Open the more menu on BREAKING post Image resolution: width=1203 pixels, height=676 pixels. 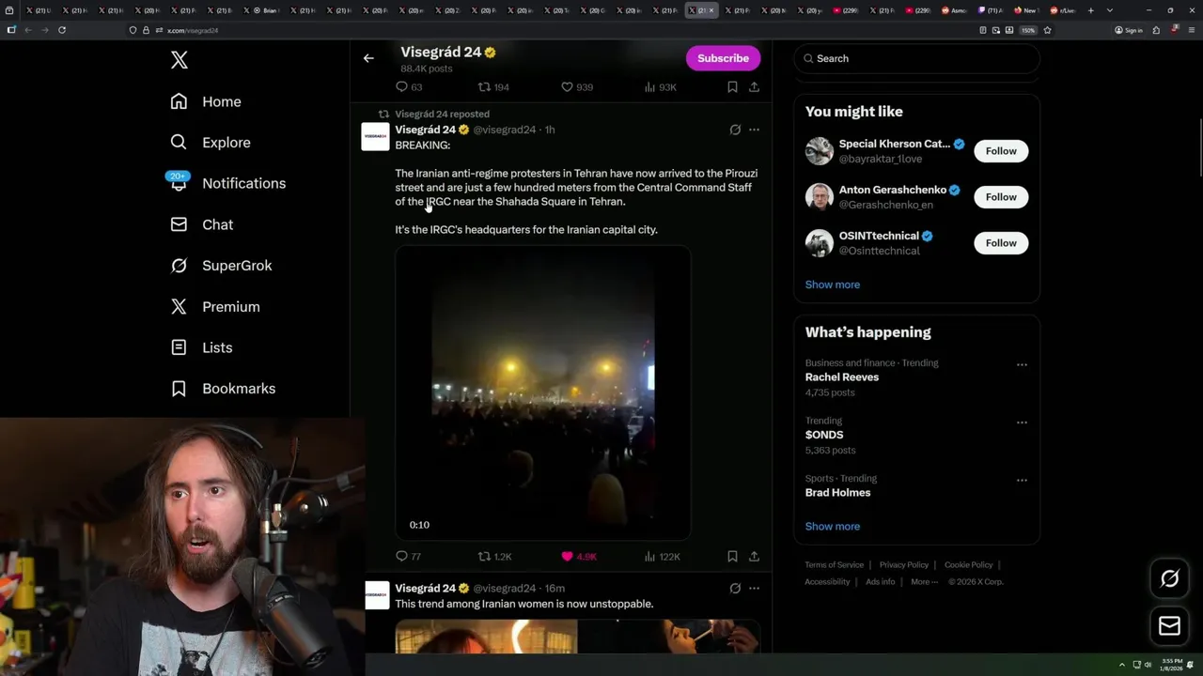pos(754,130)
